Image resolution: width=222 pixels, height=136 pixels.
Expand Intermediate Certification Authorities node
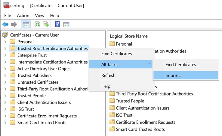[x=5, y=62]
